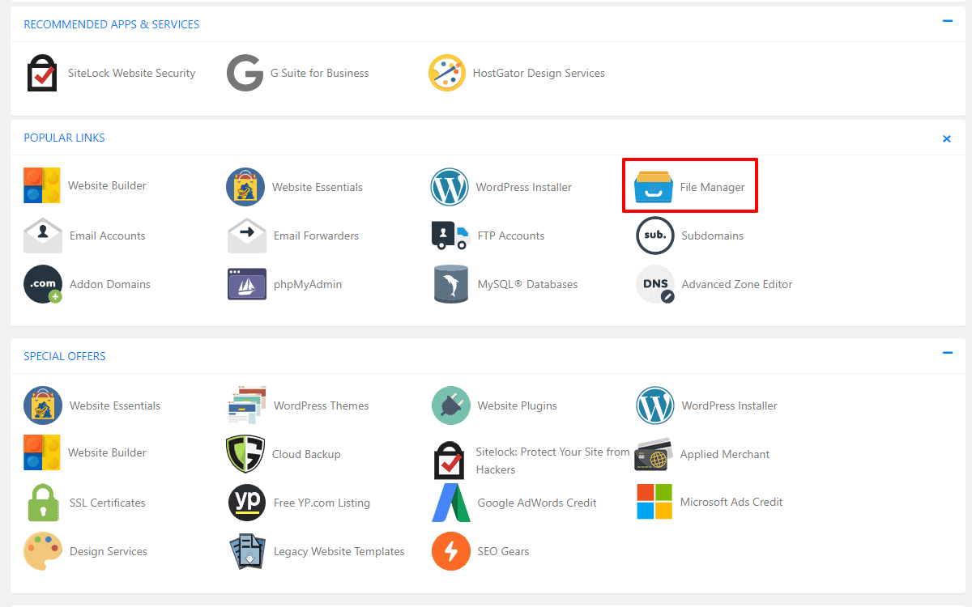Viewport: 972px width, 607px height.
Task: Click the G Suite for Business icon
Action: (245, 73)
